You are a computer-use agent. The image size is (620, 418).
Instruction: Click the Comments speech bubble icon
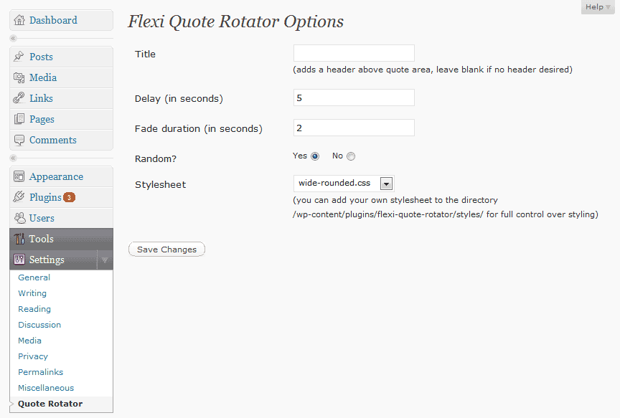[19, 140]
